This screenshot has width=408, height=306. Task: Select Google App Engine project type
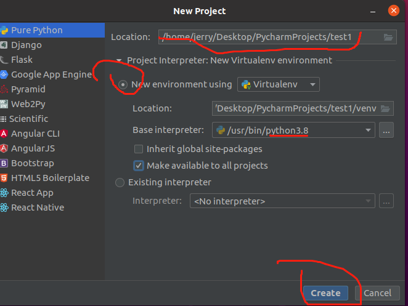(x=52, y=74)
